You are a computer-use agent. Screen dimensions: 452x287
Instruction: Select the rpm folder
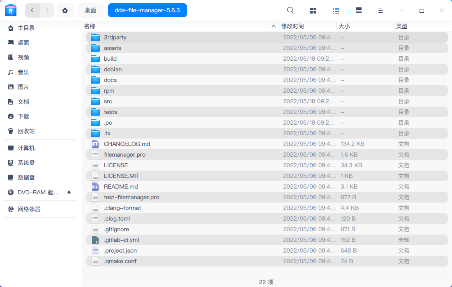pyautogui.click(x=267, y=91)
